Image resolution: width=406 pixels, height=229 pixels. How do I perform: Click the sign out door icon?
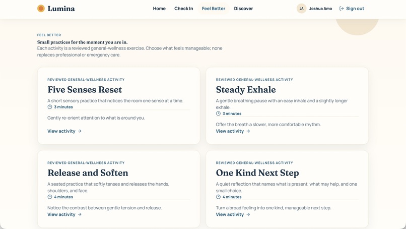point(342,9)
